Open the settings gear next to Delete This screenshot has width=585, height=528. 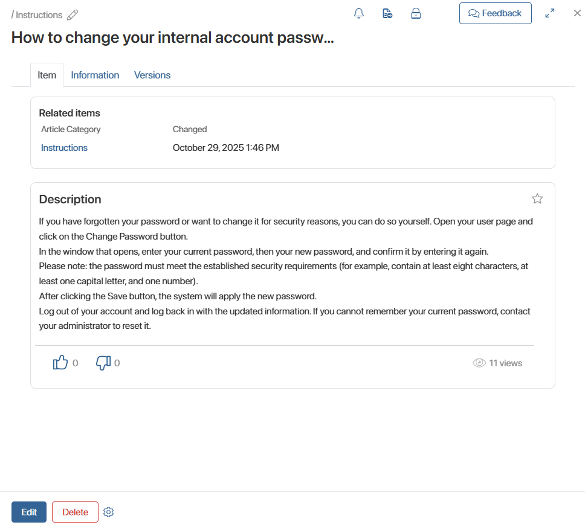[x=109, y=512]
